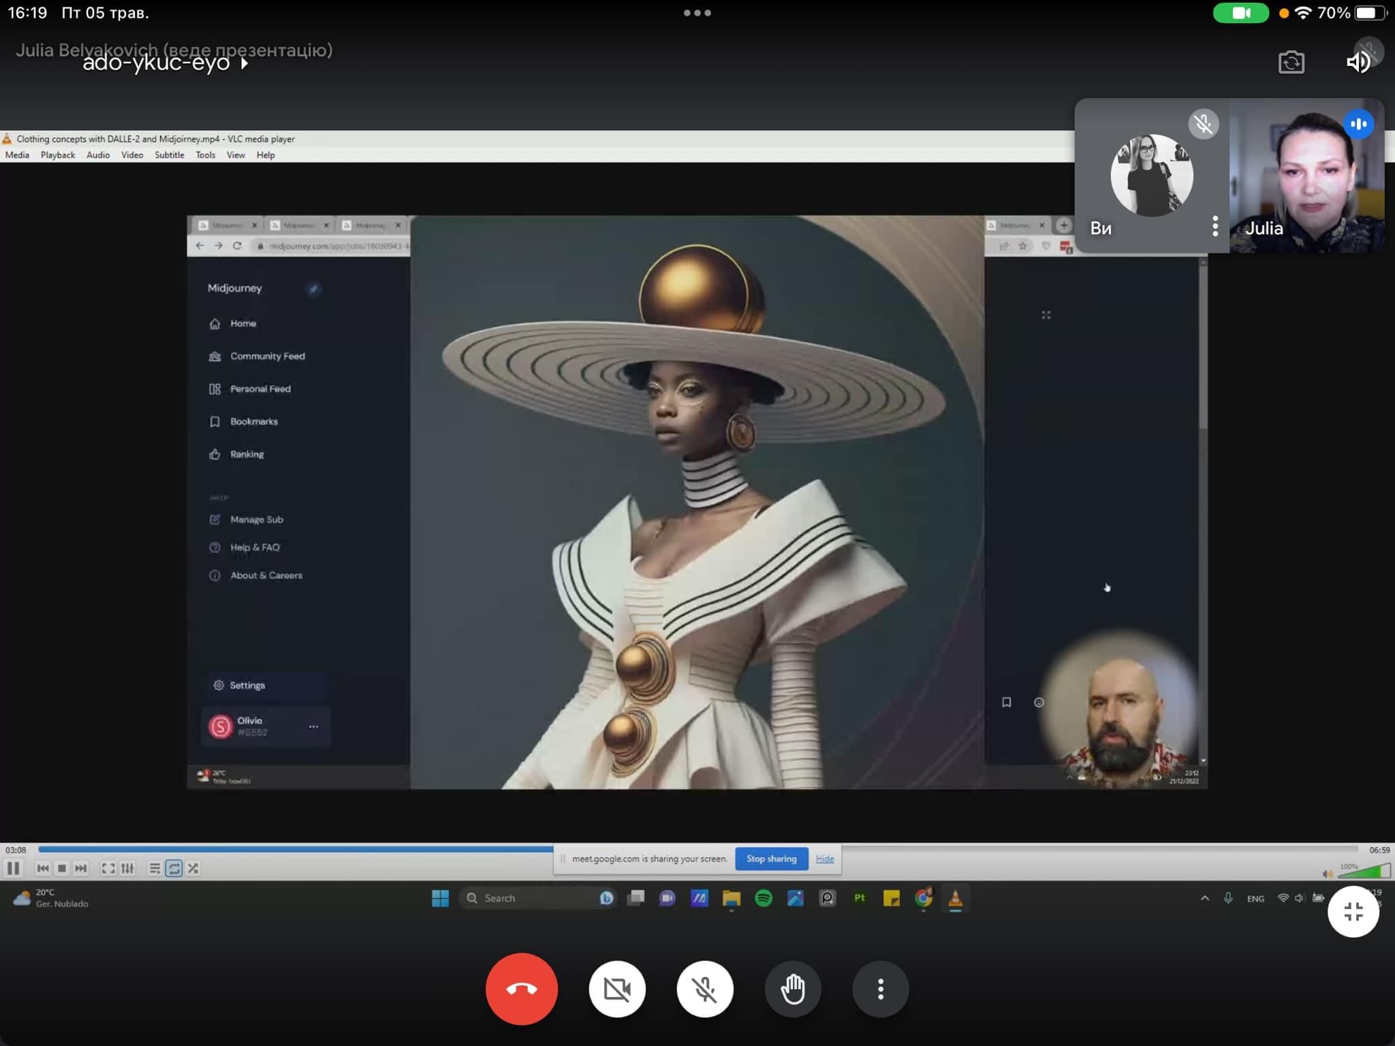Open About & Careers in sidebar
This screenshot has width=1395, height=1046.
pyautogui.click(x=255, y=575)
